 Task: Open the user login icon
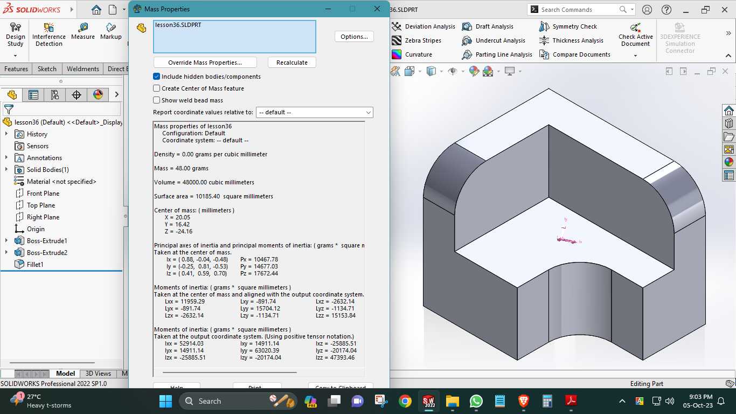(x=647, y=10)
